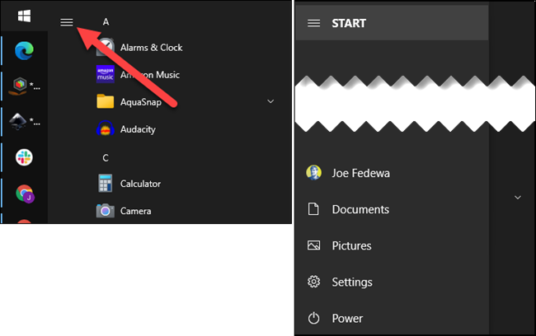This screenshot has height=336, width=536.
Task: Open Microsoft Edge from the taskbar
Action: coord(25,51)
